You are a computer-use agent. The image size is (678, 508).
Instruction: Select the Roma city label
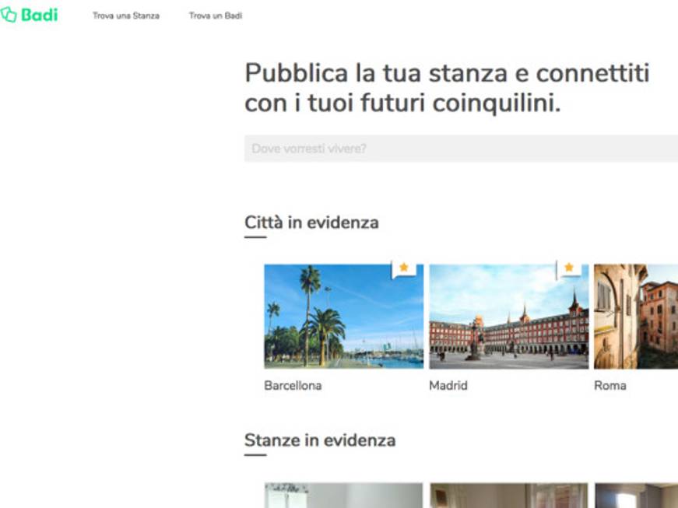coord(610,385)
